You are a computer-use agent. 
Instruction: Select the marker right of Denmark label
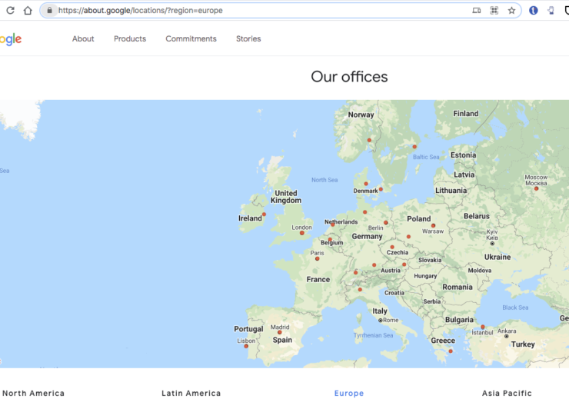381,189
